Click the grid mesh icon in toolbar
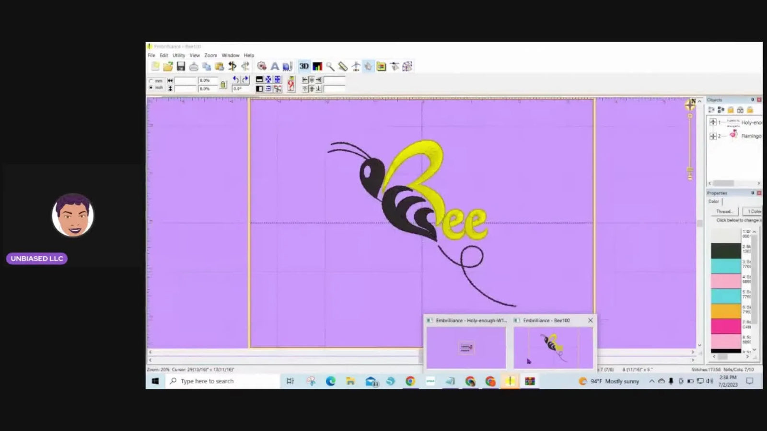 [407, 67]
